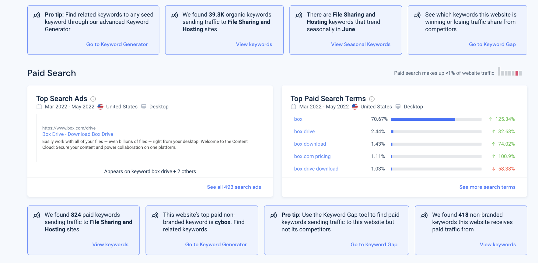Click the Box Drive ad description text
The image size is (538, 263).
point(145,144)
